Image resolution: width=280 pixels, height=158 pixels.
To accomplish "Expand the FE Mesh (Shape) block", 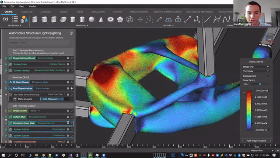I will pos(6,82).
